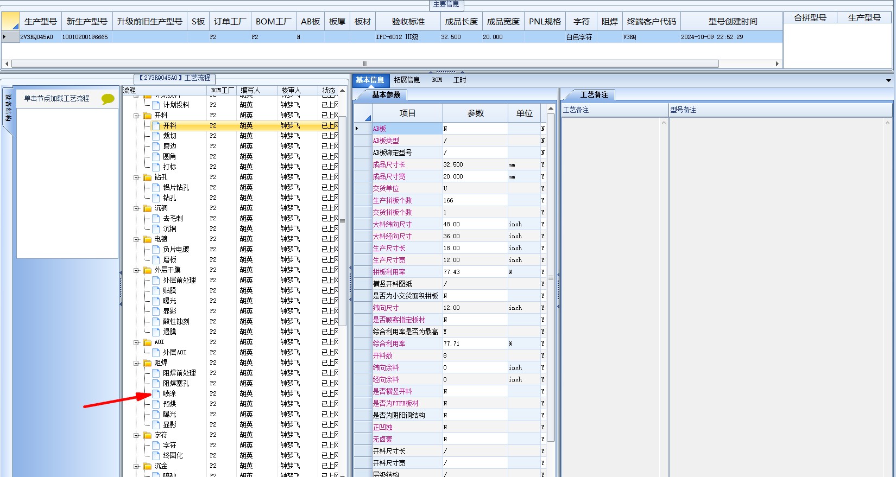Screen dimensions: 896x477
Task: Click the 开料 folder icon
Action: tap(147, 116)
